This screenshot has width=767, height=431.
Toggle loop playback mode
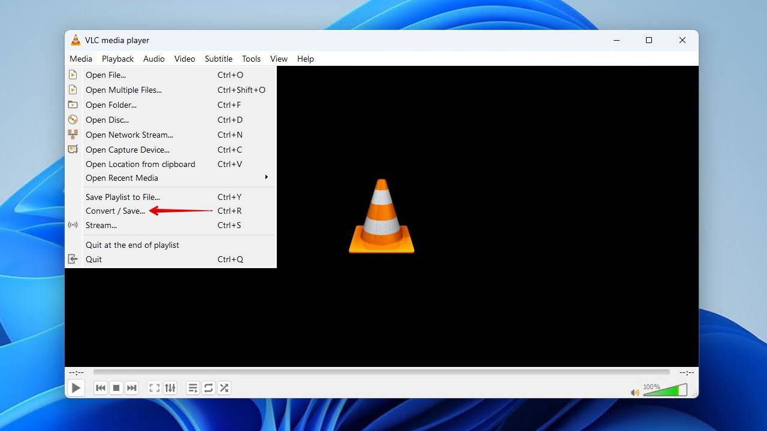tap(209, 388)
